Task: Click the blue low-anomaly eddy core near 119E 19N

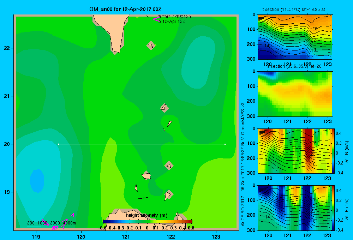Action: (x=37, y=181)
